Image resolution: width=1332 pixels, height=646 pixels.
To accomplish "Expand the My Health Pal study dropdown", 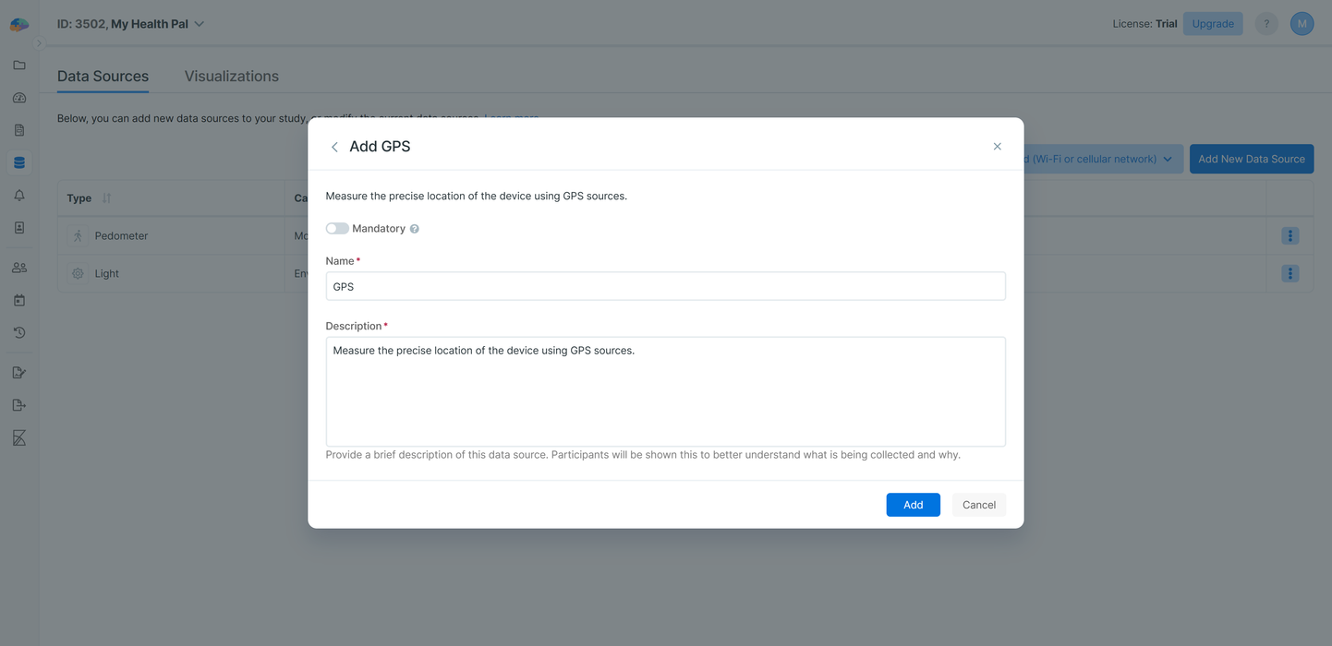I will [198, 23].
